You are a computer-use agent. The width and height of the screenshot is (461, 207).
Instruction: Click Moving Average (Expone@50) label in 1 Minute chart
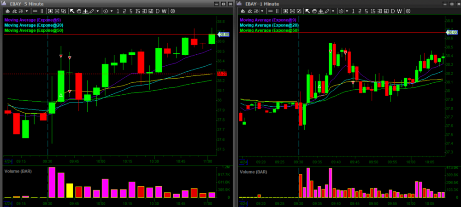pos(269,30)
